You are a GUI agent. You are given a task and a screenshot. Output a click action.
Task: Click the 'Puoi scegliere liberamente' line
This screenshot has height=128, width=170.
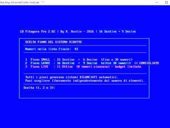[x=85, y=81]
